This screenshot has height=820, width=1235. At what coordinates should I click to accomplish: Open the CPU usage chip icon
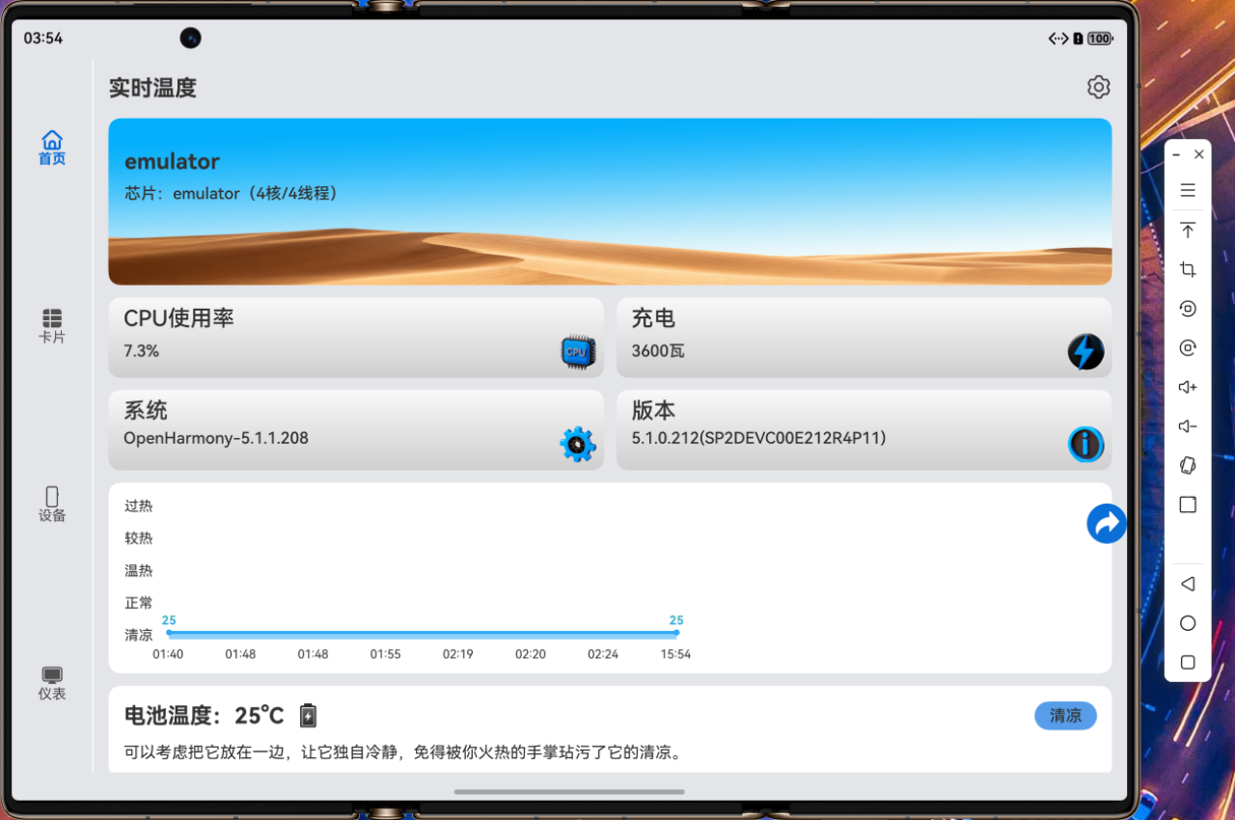(576, 351)
